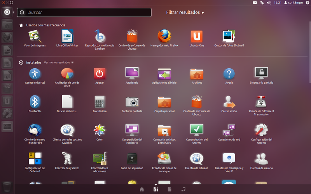Open Analizador de uso de disco
The height and width of the screenshot is (194, 311).
click(67, 73)
